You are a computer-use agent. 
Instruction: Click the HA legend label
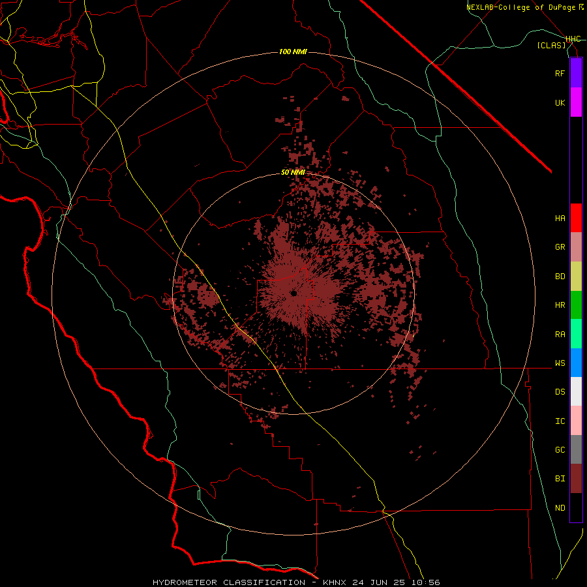tap(560, 218)
